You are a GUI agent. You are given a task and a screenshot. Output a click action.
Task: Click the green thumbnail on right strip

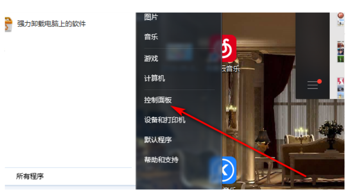(x=341, y=59)
